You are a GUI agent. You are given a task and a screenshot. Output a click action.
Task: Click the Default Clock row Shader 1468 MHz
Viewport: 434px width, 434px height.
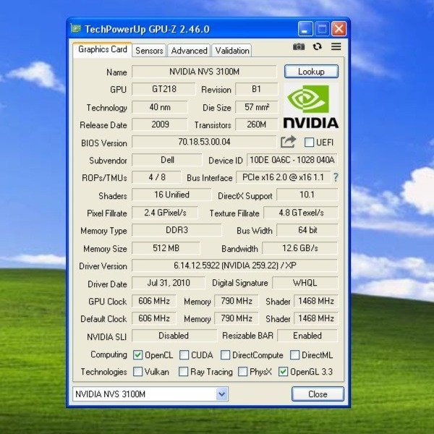point(316,318)
